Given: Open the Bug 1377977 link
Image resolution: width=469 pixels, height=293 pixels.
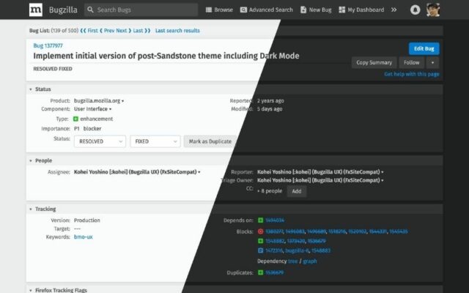Looking at the screenshot, I should [48, 45].
